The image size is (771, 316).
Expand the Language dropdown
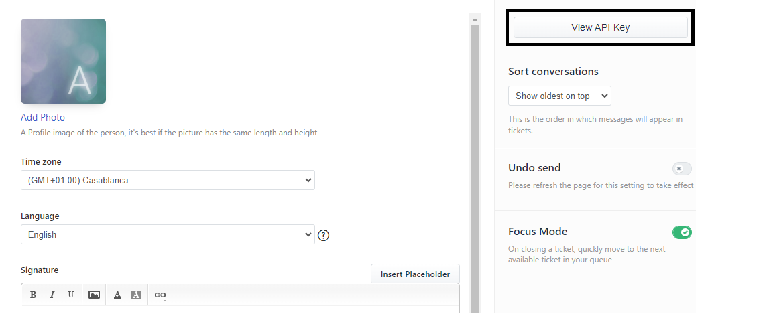(168, 234)
